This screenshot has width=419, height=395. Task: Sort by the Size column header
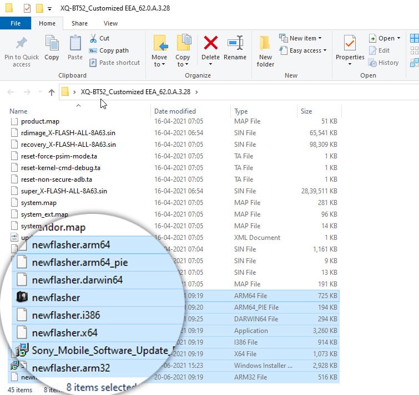coord(306,111)
